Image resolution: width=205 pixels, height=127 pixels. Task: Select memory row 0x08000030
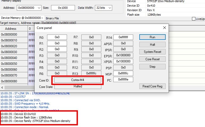click(14, 52)
